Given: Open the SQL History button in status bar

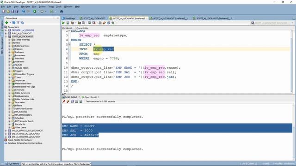Looking at the screenshot, I should click(x=12, y=164).
